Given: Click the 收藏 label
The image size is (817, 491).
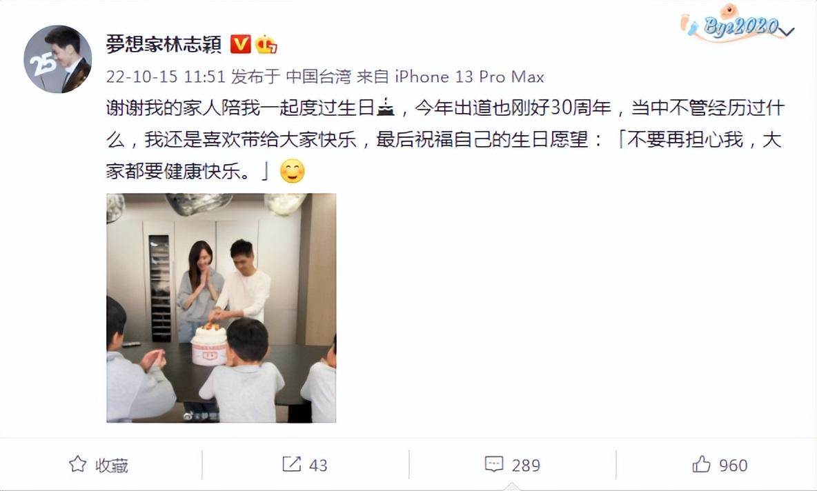Looking at the screenshot, I should tap(112, 465).
